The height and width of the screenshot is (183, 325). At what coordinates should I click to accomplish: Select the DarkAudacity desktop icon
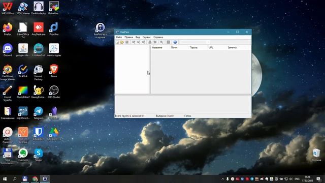(39, 8)
